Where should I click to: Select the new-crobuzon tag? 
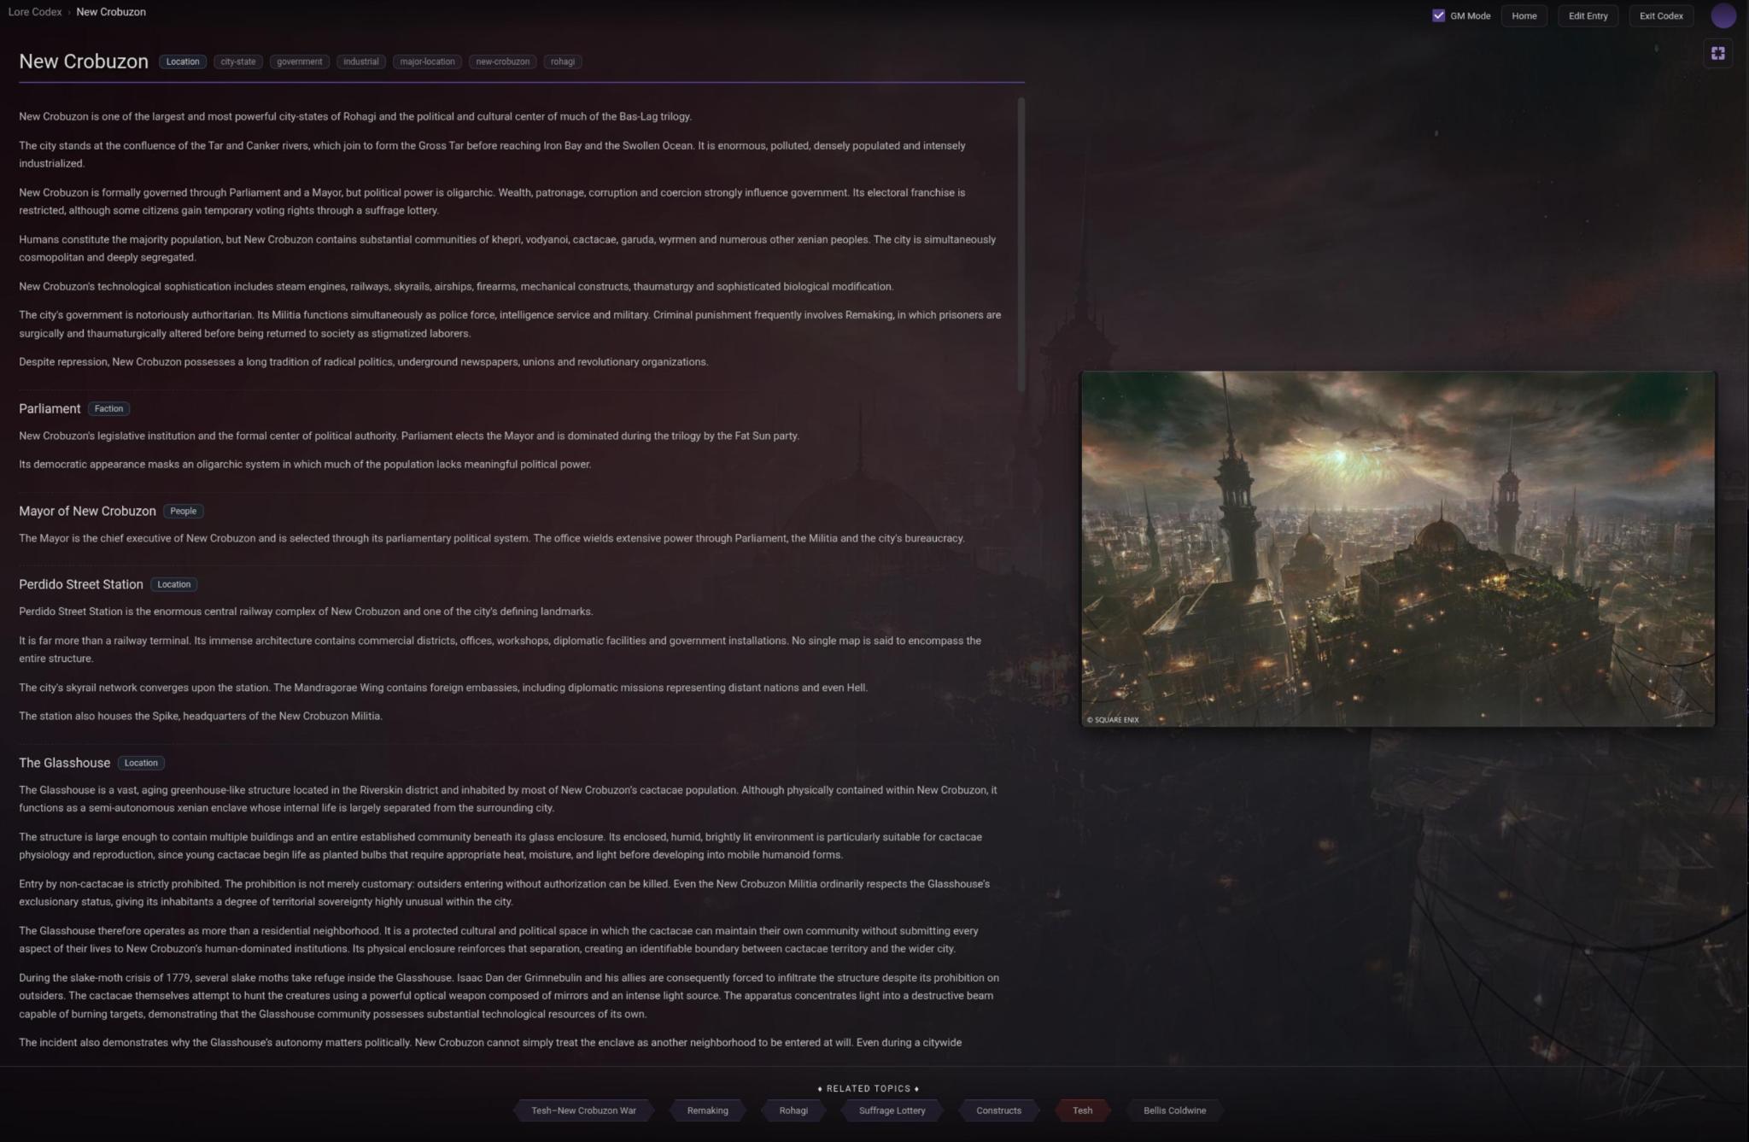[x=503, y=61]
